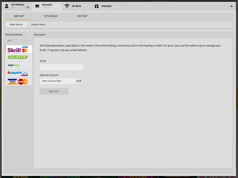The height and width of the screenshot is (178, 238).
Task: Open the EUR currency selector
Action: [x=19, y=41]
